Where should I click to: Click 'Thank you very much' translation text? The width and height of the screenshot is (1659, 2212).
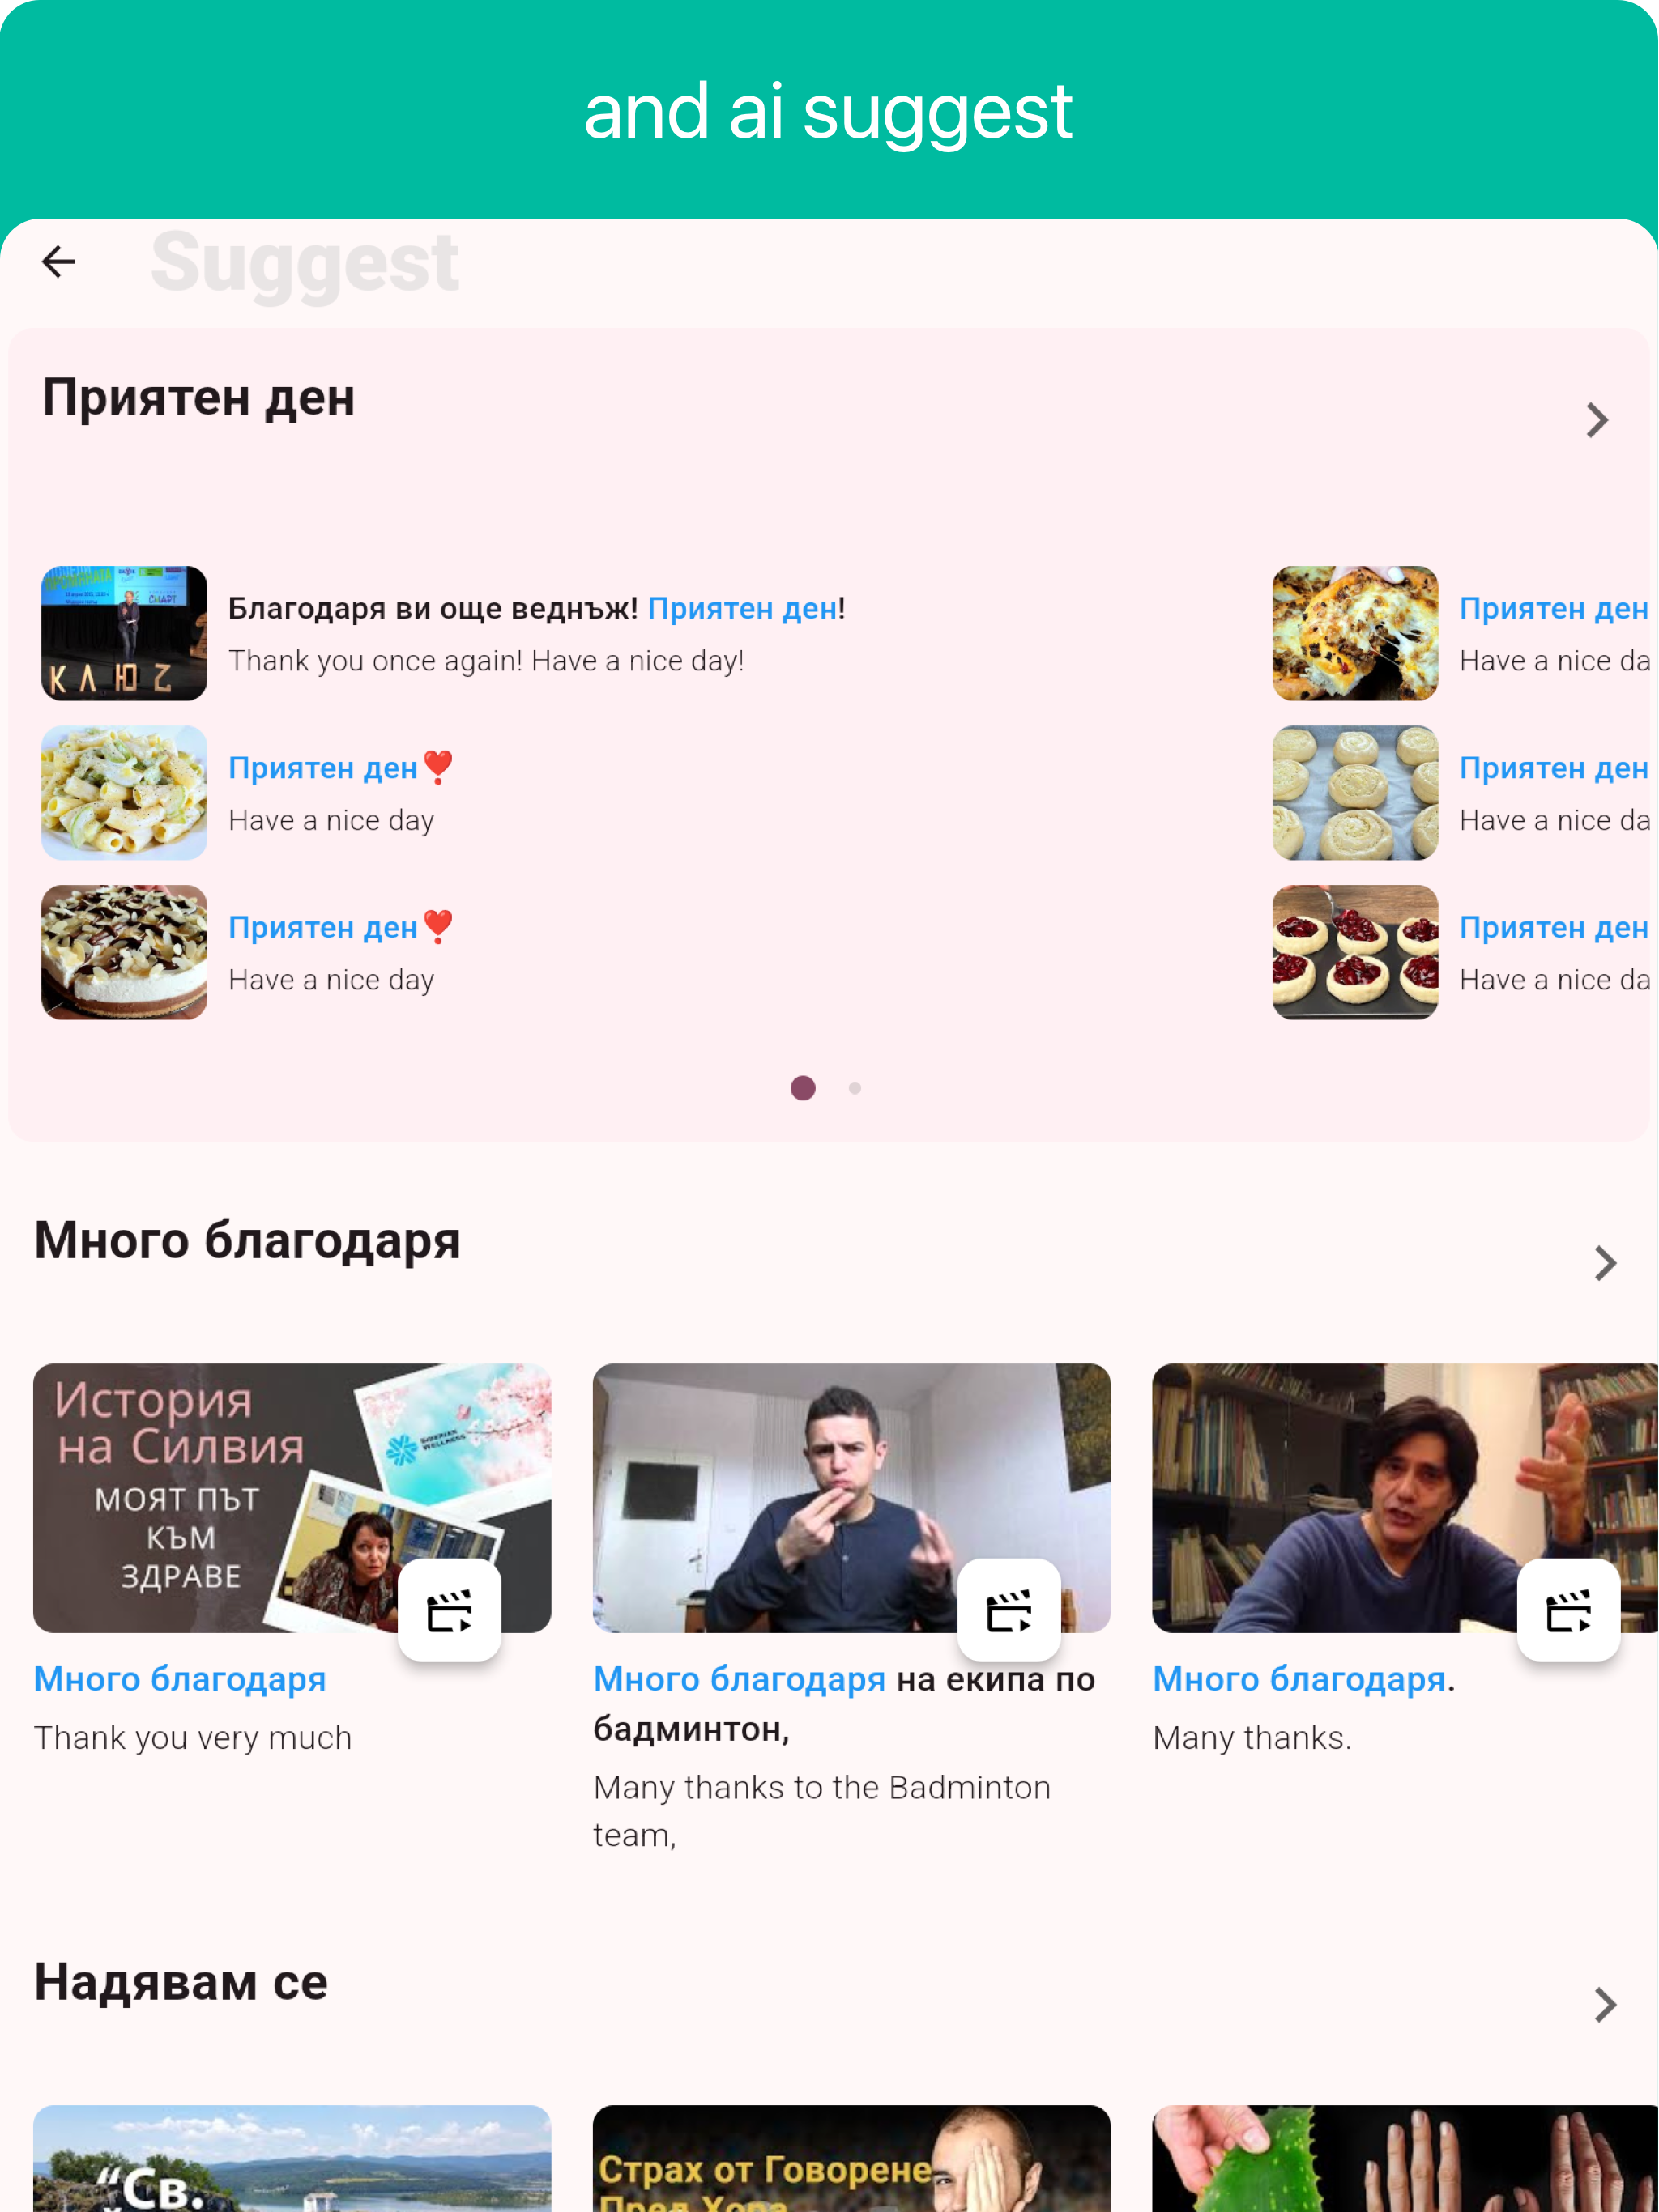(193, 1738)
